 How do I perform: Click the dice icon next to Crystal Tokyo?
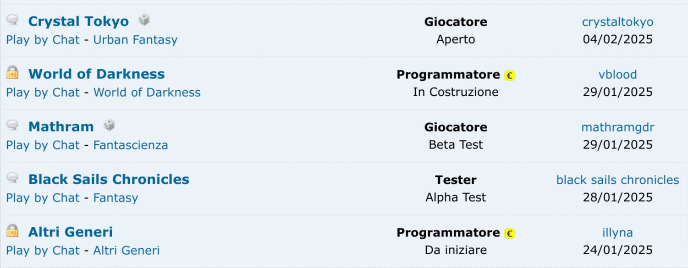pyautogui.click(x=144, y=20)
